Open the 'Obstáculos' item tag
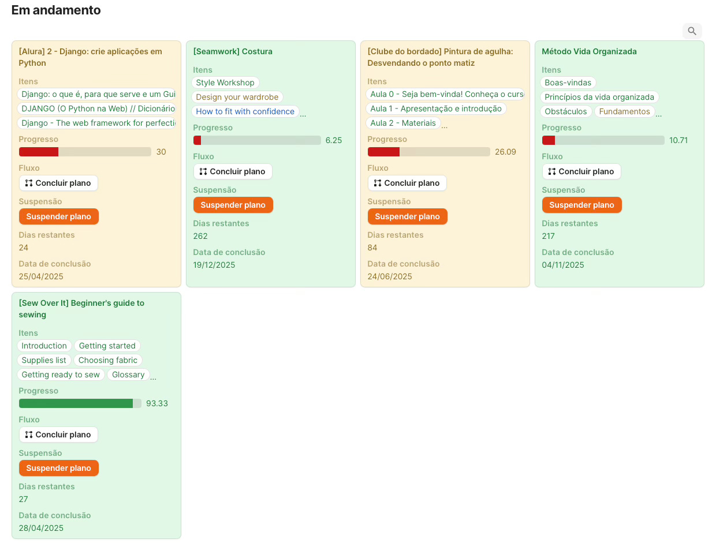The image size is (716, 543). [566, 111]
